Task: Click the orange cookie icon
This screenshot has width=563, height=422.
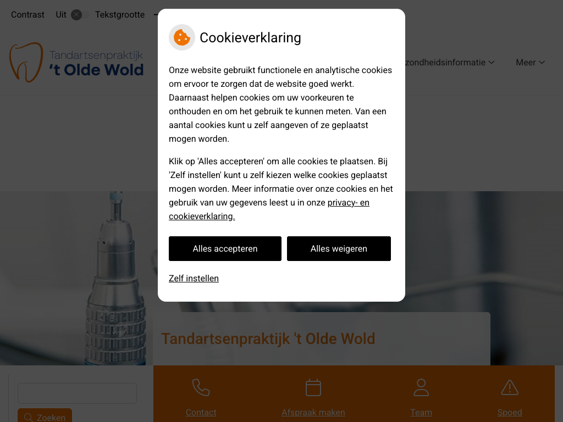Action: coord(181,37)
